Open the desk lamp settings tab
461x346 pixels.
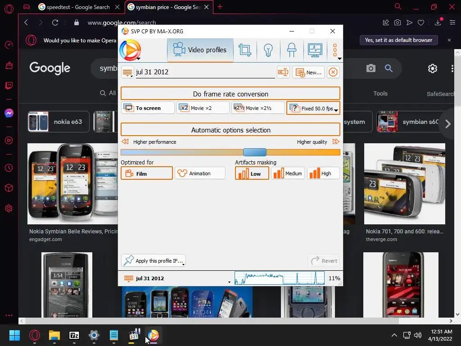pos(291,50)
